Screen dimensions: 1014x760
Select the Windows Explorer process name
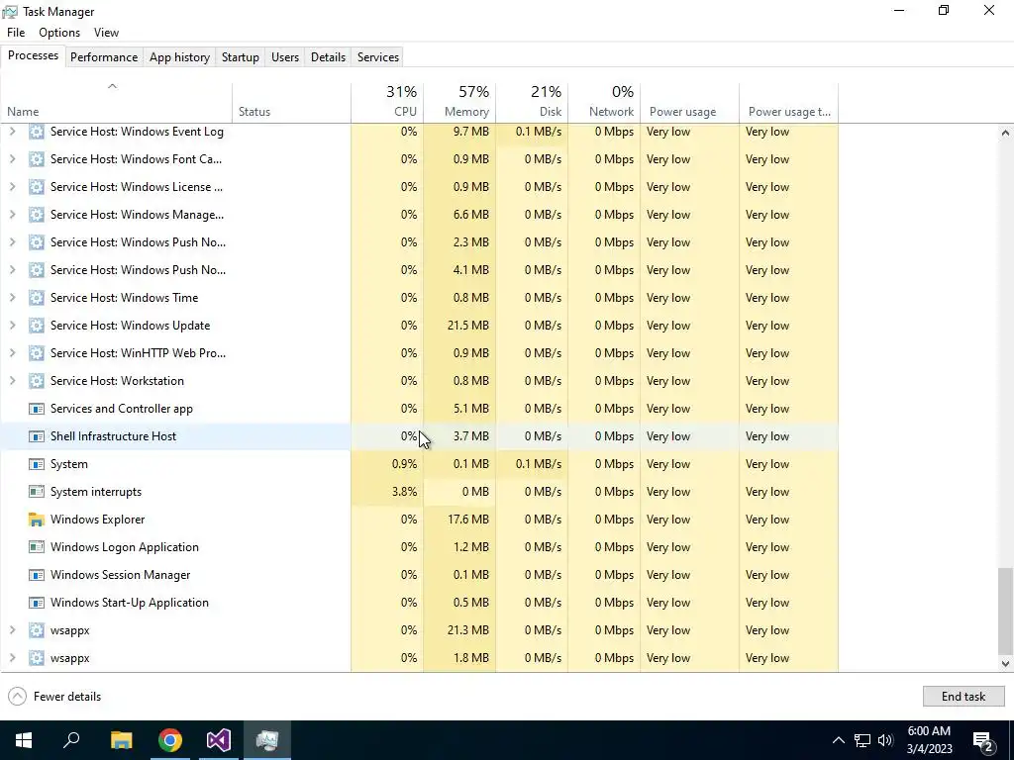[x=98, y=520]
